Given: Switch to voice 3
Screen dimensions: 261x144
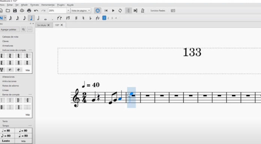Looking at the screenshot, I should click(x=112, y=18).
